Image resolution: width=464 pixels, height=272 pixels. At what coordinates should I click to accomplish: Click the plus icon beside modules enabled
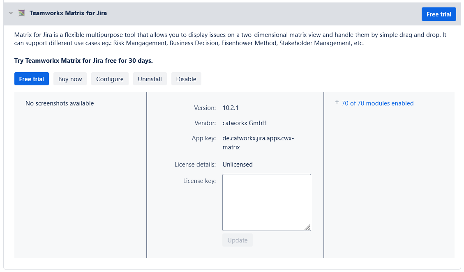tap(337, 103)
